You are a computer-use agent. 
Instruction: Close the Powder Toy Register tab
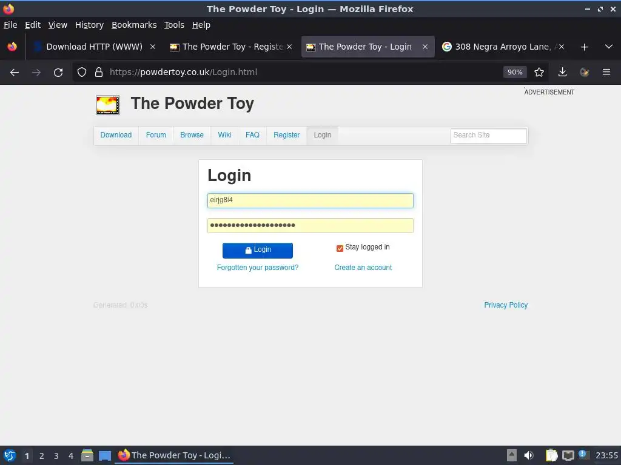click(289, 47)
